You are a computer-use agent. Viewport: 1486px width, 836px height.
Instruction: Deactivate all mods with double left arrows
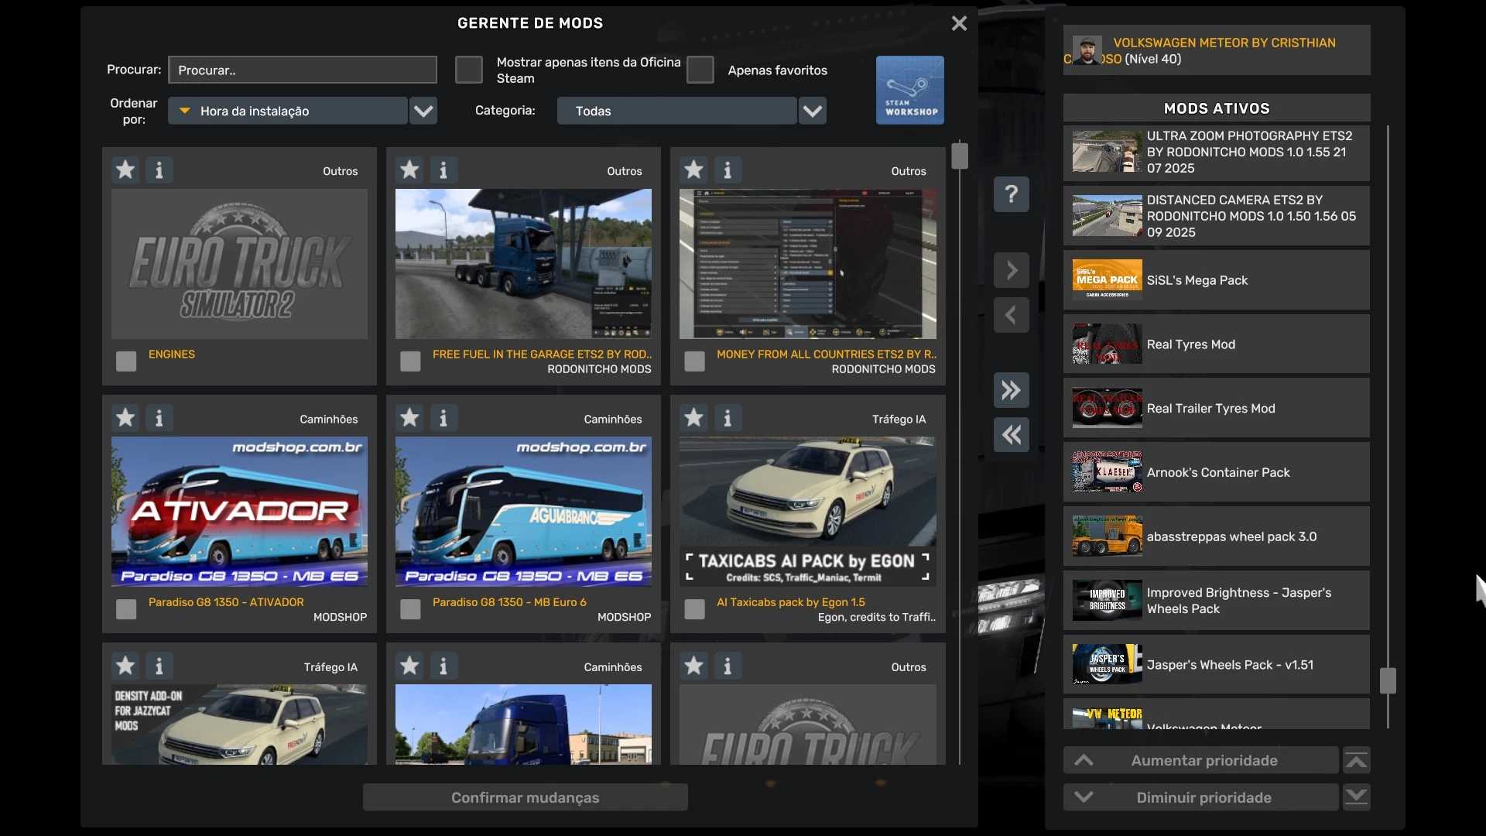(1011, 435)
